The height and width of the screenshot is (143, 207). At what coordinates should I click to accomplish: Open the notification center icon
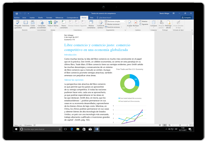(190, 129)
